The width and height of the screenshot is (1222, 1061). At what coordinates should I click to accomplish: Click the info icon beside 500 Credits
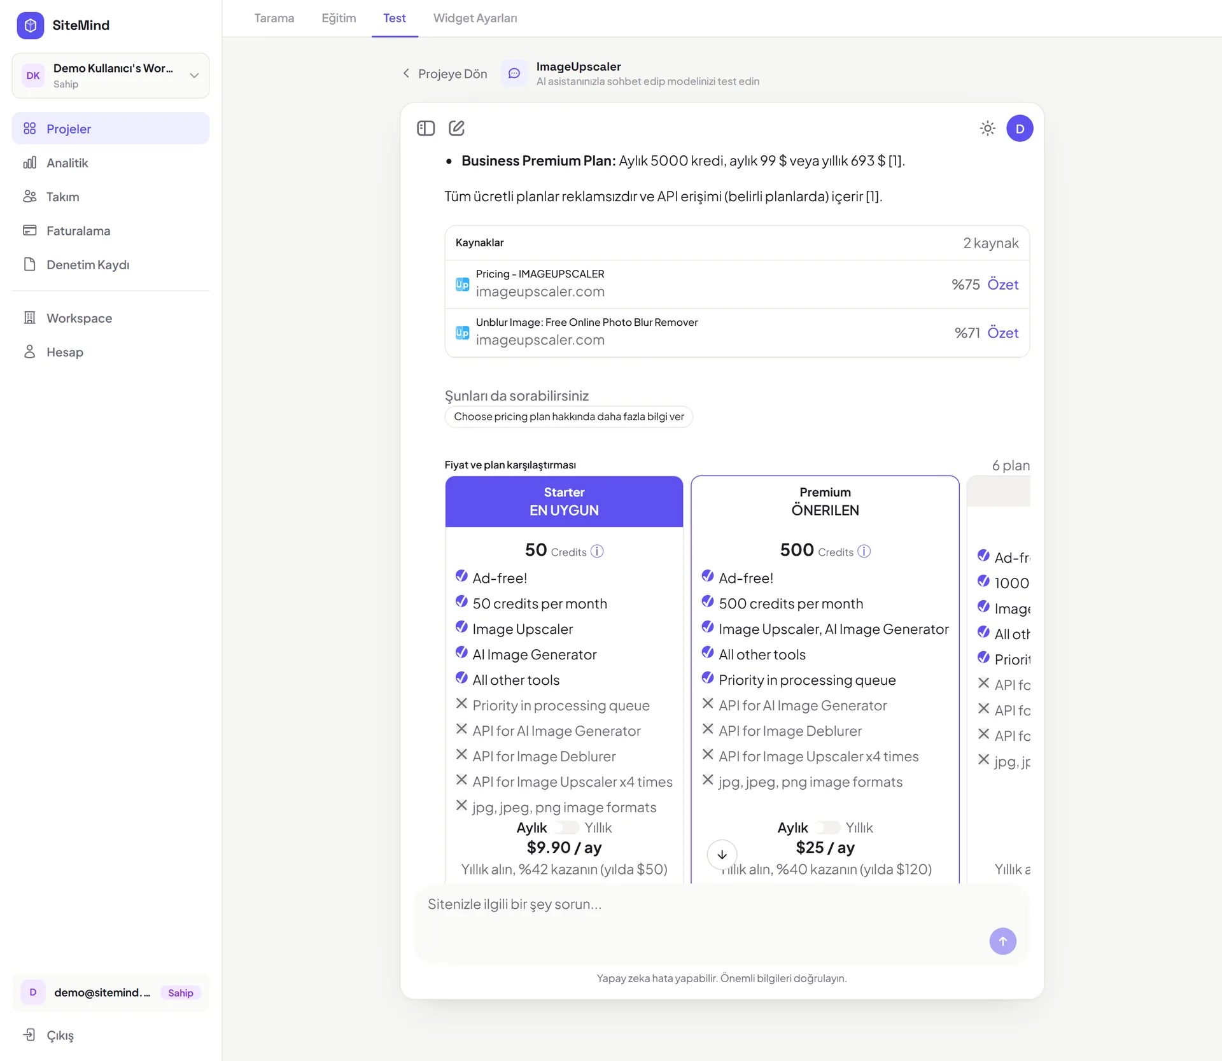(x=864, y=551)
